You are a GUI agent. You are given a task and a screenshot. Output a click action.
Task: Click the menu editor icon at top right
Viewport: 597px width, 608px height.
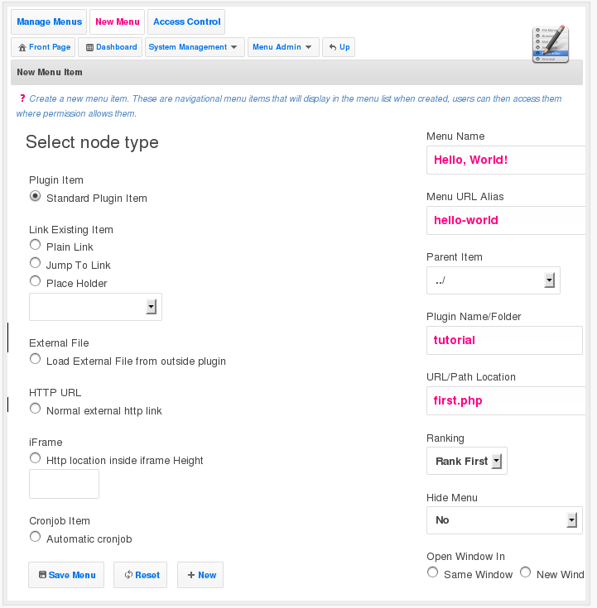tap(550, 44)
